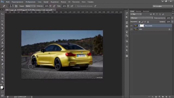Image resolution: width=174 pixels, height=98 pixels.
Task: Open the Редактирование menu
Action: (x=17, y=2)
